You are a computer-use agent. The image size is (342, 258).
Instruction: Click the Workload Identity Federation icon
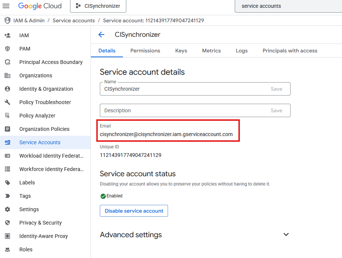[7, 156]
